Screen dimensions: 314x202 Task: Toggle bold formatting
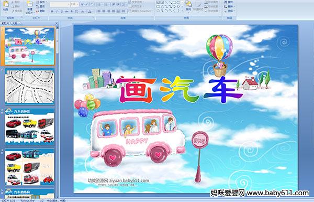(x=52, y=12)
